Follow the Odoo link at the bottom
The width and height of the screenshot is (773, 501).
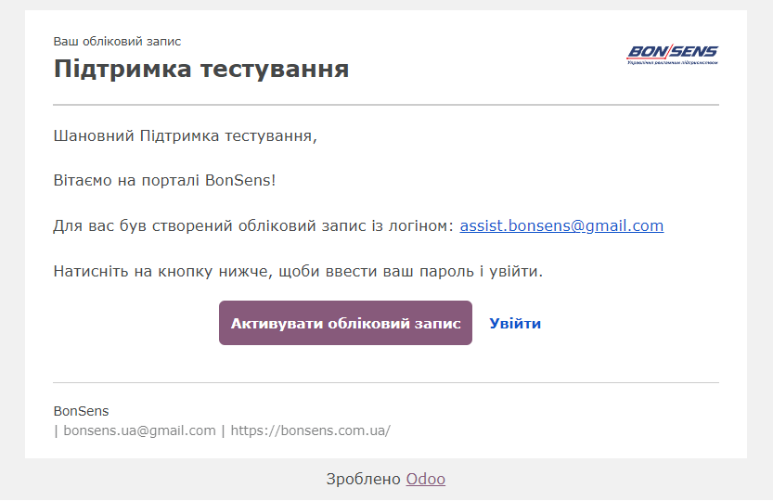(x=425, y=479)
